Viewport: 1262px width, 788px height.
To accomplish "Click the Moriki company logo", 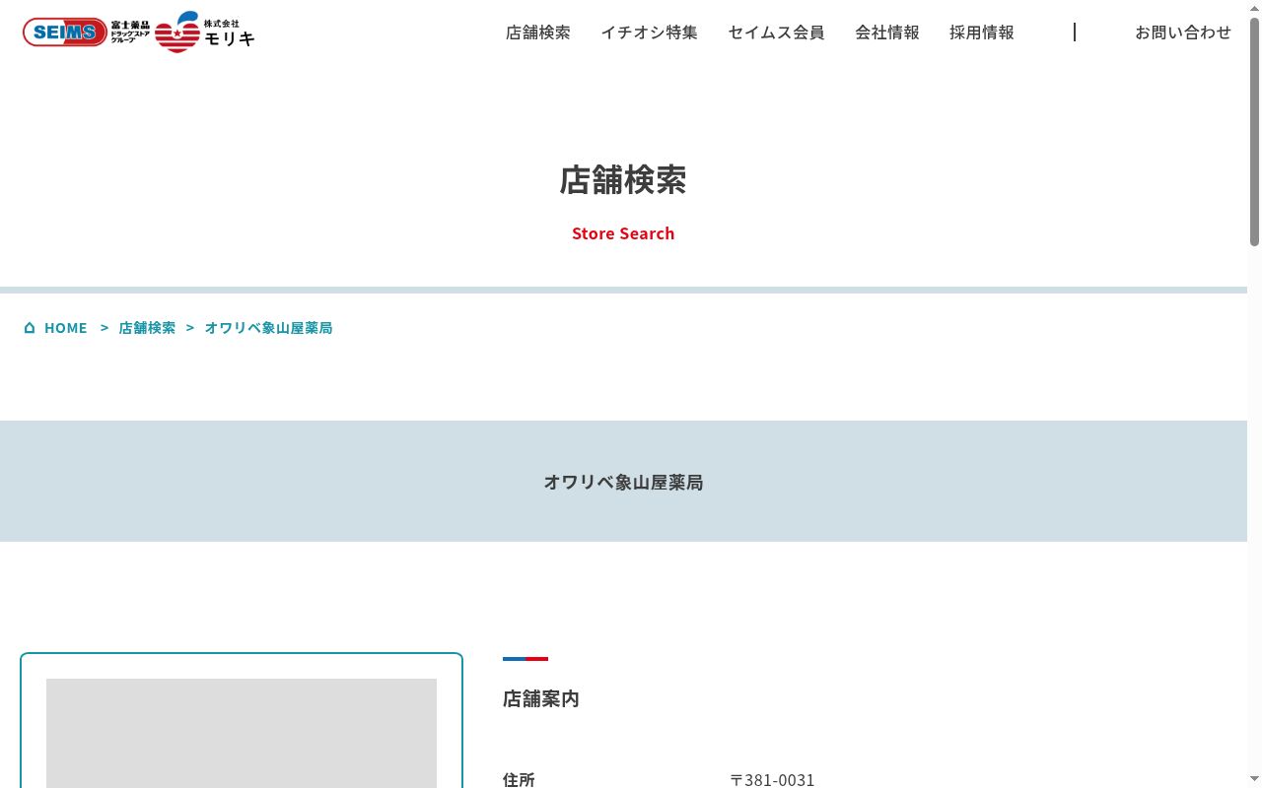I will point(205,32).
